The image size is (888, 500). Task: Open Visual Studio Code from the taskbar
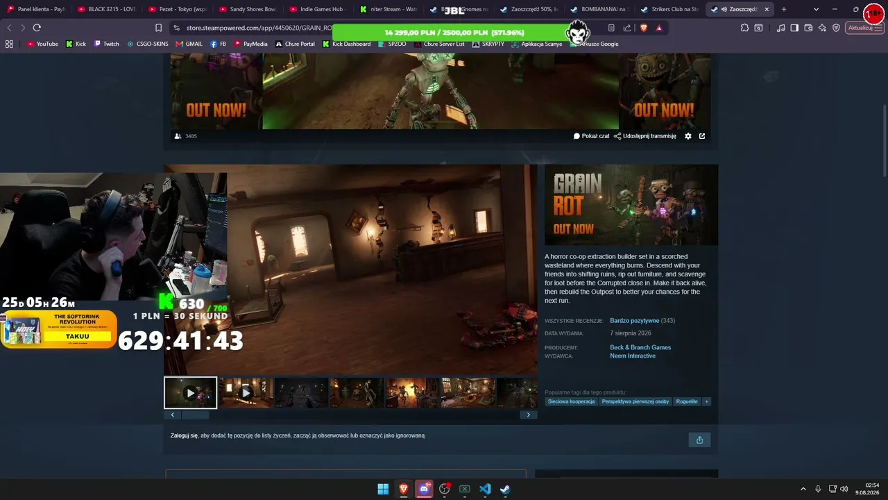pyautogui.click(x=485, y=489)
